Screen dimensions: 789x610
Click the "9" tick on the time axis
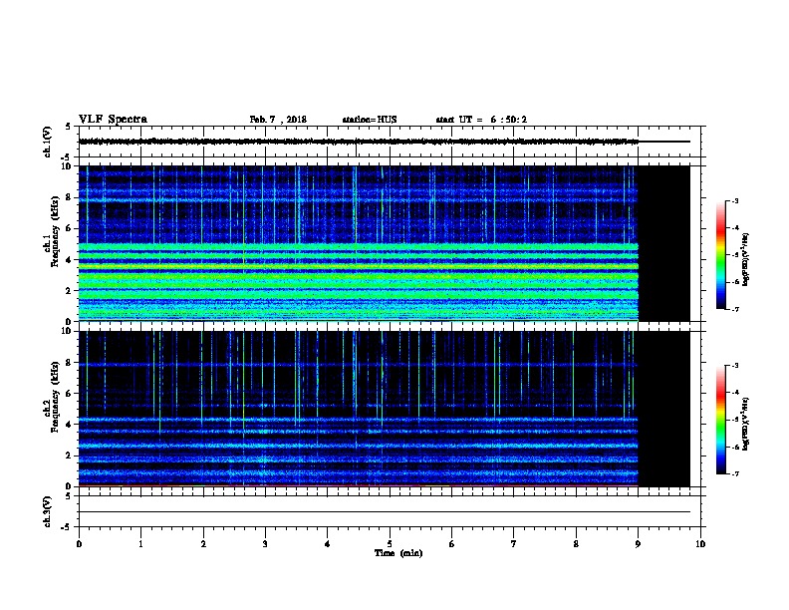coord(638,543)
